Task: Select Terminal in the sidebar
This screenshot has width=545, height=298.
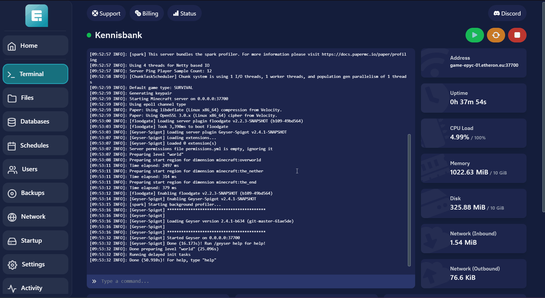Action: (x=35, y=74)
